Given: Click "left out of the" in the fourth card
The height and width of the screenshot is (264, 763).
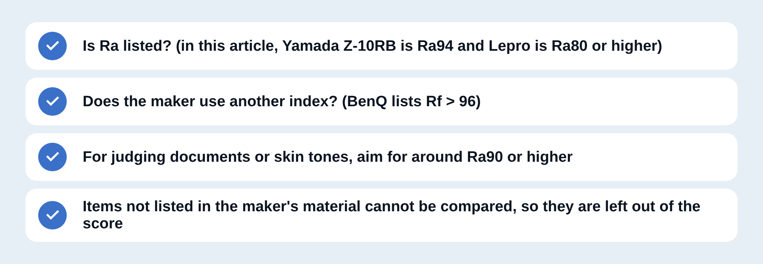Looking at the screenshot, I should (x=653, y=207).
